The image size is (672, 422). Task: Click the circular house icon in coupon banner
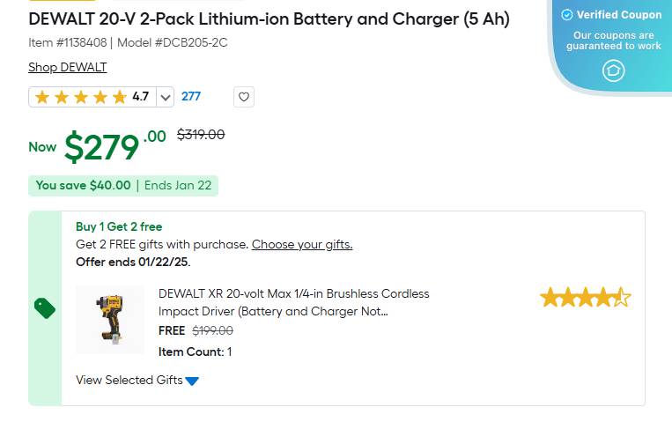(613, 70)
